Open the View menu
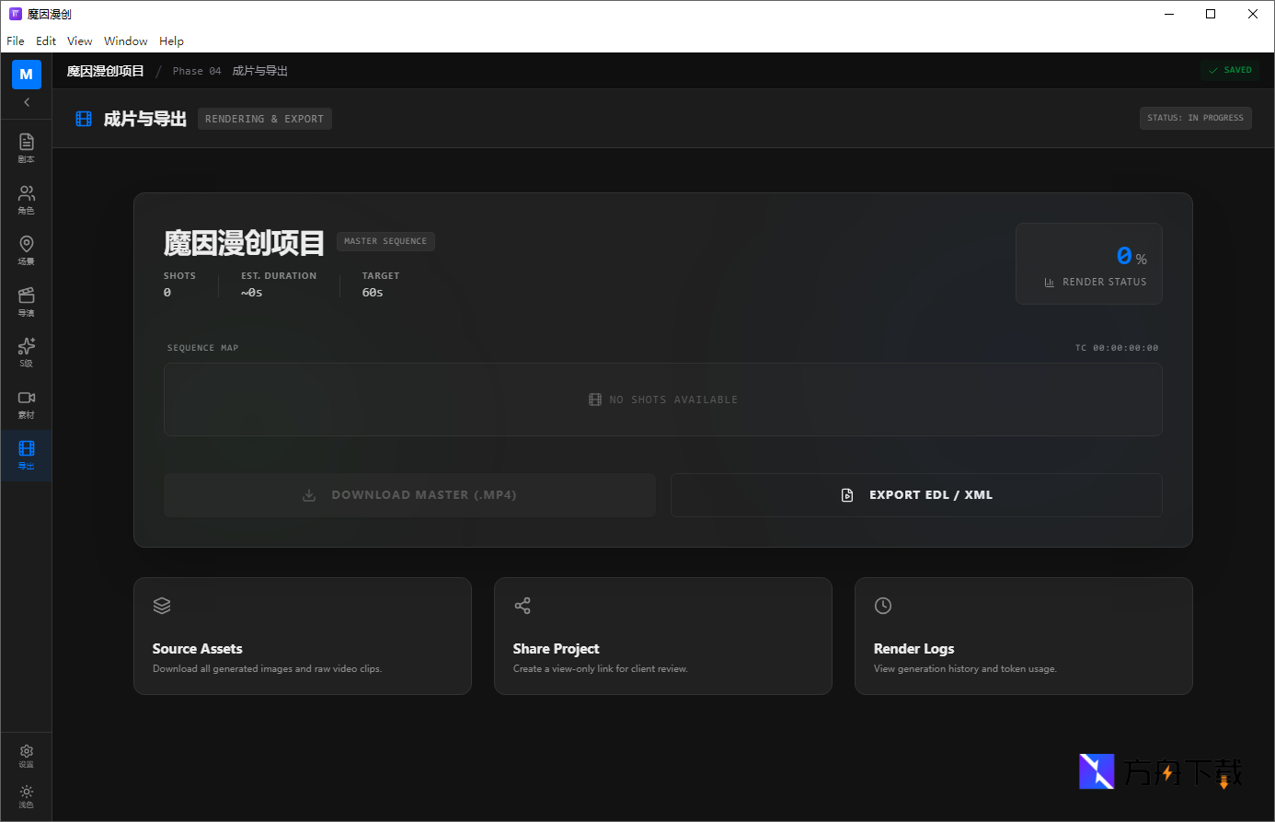1275x822 pixels. tap(79, 41)
